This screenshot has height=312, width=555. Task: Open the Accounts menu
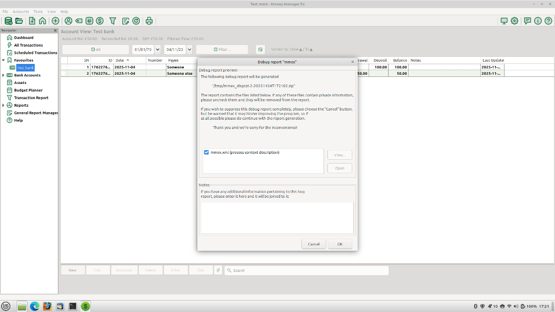click(x=21, y=11)
